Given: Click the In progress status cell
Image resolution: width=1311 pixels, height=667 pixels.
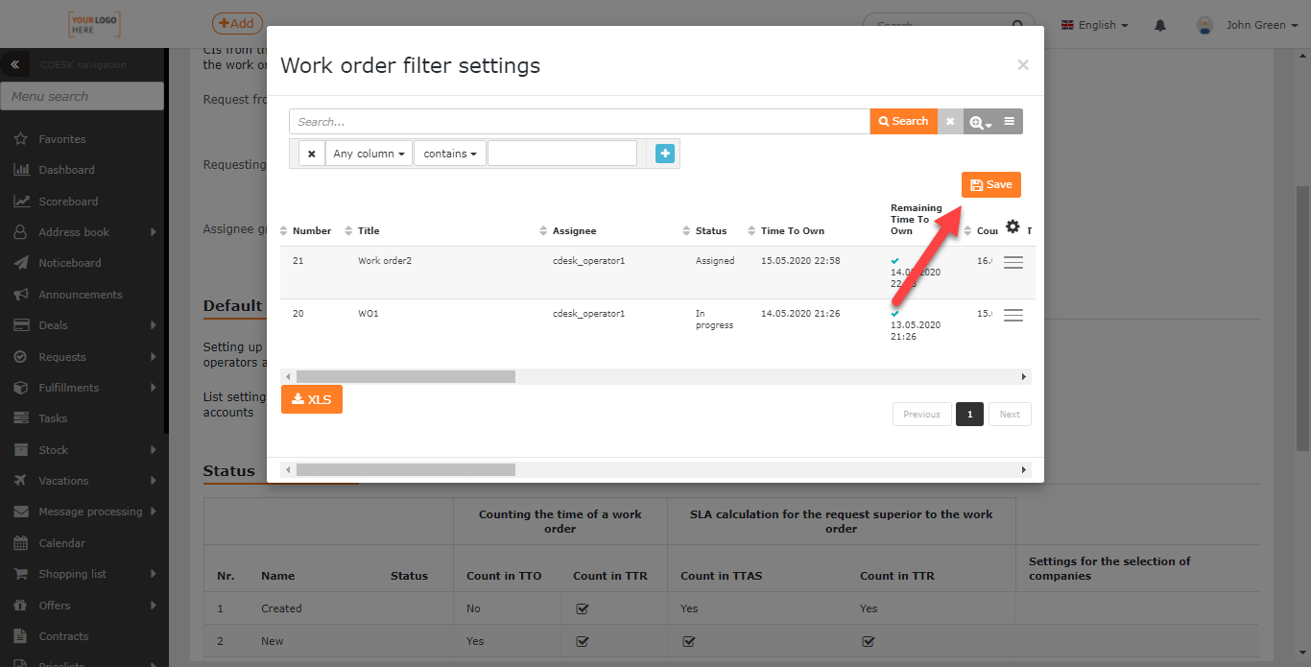Looking at the screenshot, I should (x=714, y=320).
